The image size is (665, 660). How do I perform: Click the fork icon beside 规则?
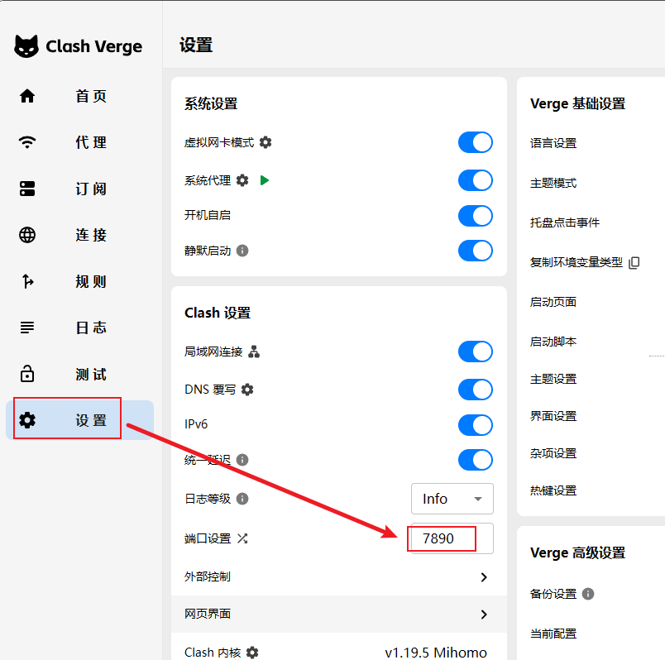(x=27, y=281)
